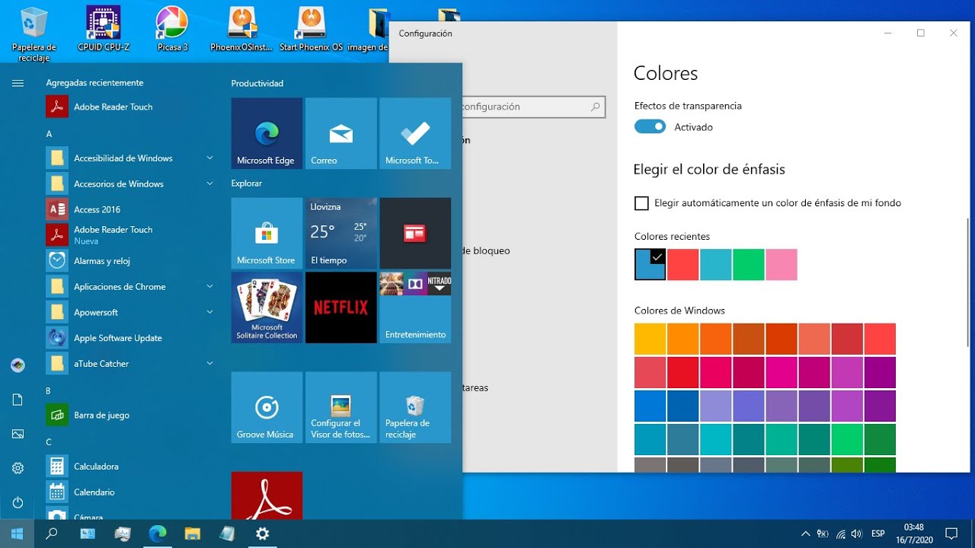Image resolution: width=975 pixels, height=548 pixels.
Task: Click the Windows Start button on taskbar
Action: coord(17,534)
